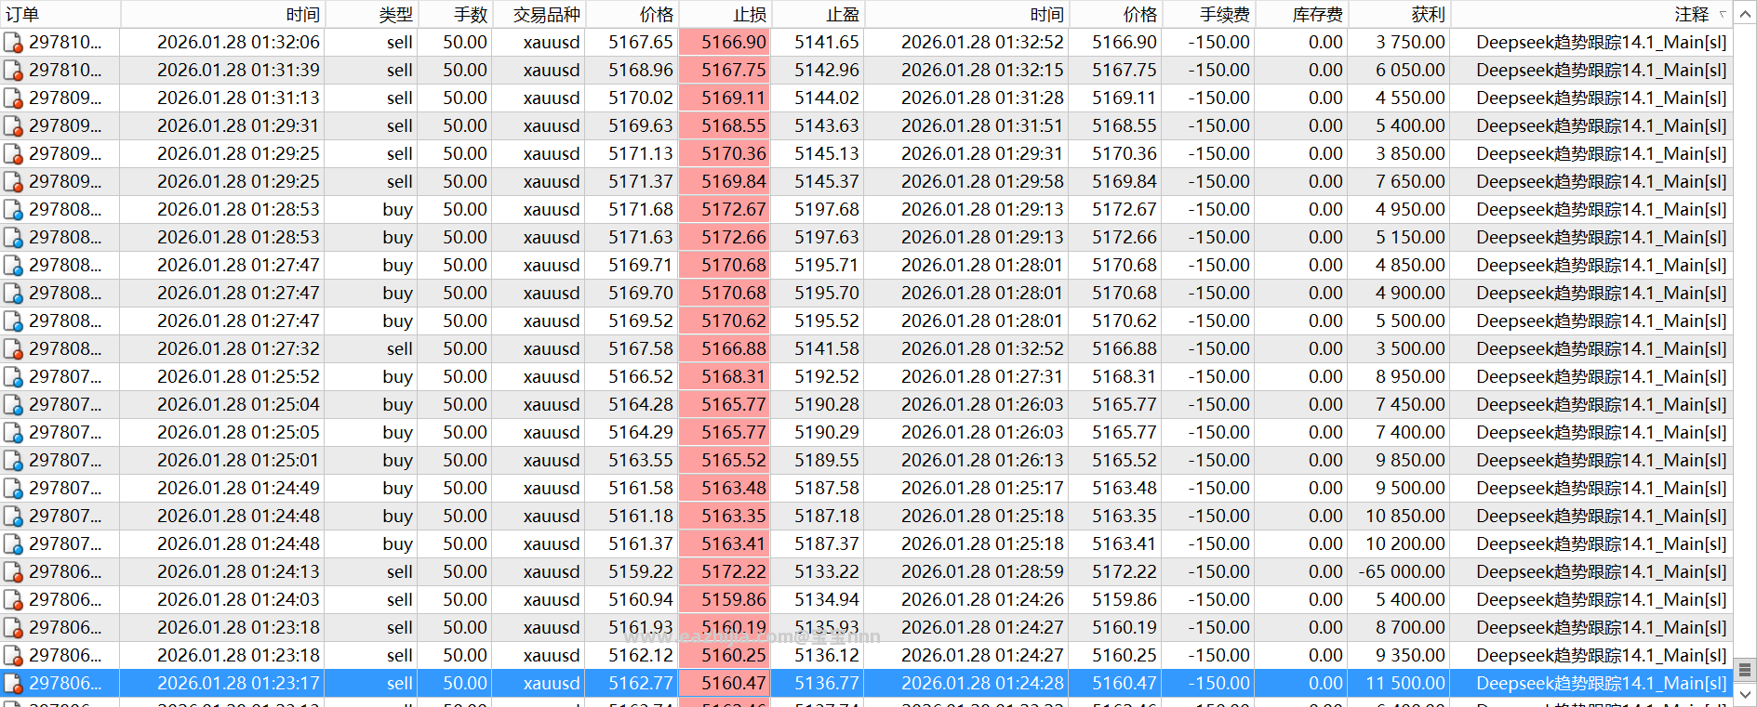Click the open time 2026.01.28 01:25:52
Viewport: 1757px width, 707px height.
[x=238, y=377]
